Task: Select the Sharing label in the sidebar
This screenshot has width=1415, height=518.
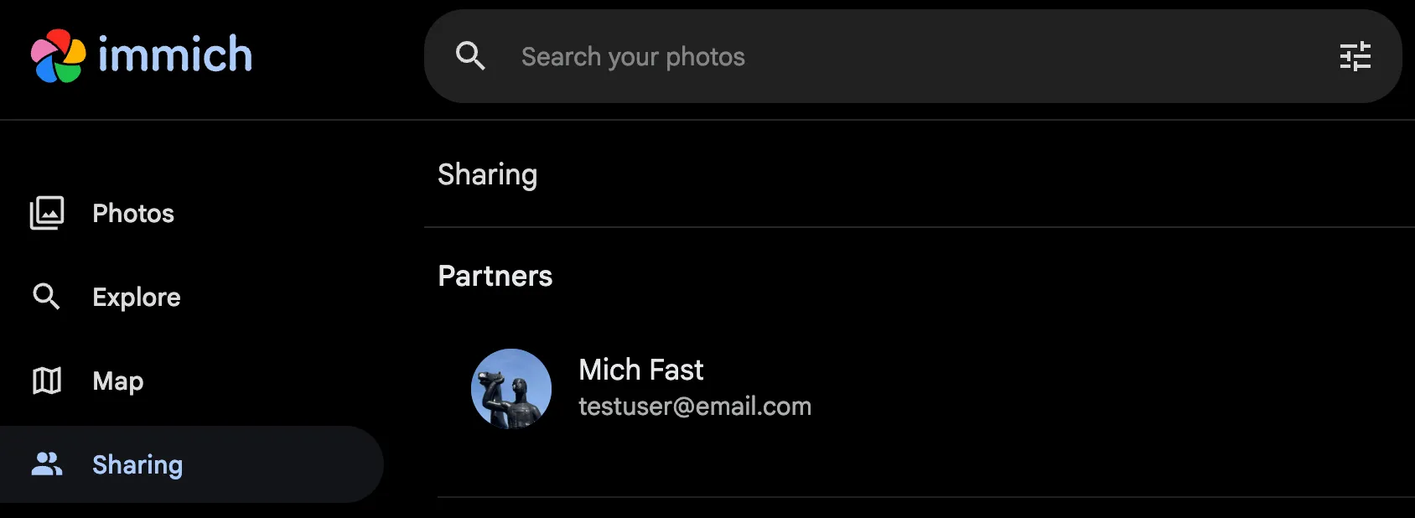Action: [137, 465]
